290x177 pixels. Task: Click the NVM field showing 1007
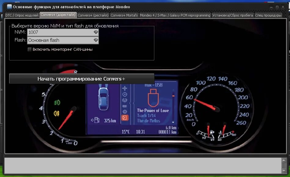pos(63,32)
